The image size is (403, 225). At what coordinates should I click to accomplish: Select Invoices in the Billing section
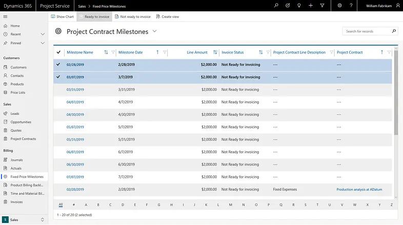pyautogui.click(x=17, y=202)
